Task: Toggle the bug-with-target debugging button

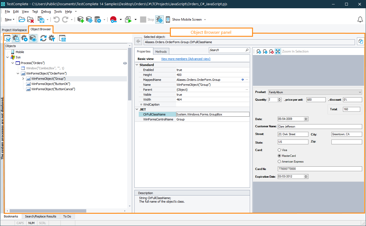Action: coord(159,20)
